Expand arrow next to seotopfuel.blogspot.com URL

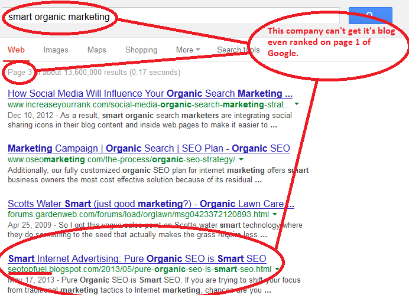click(277, 269)
